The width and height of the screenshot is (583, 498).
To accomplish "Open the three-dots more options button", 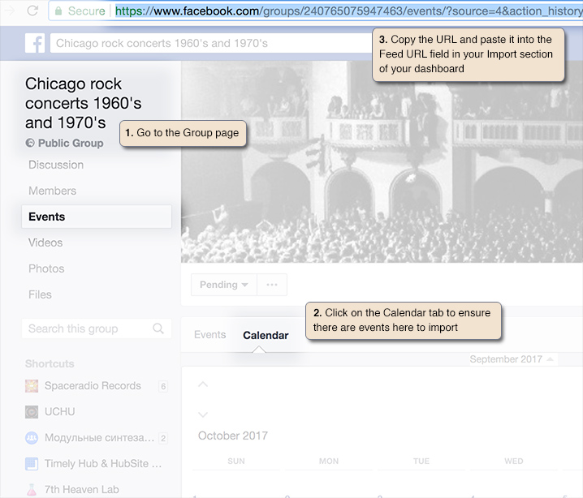I will coord(271,285).
